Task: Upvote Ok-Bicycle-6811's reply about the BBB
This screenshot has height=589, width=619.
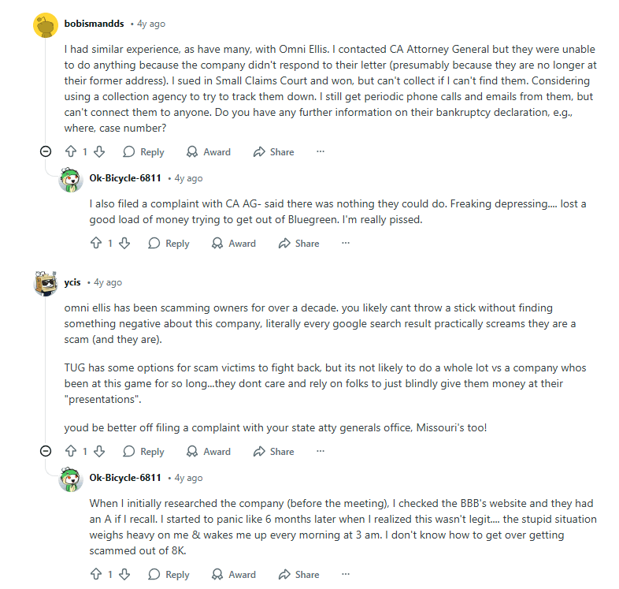Action: [x=96, y=575]
